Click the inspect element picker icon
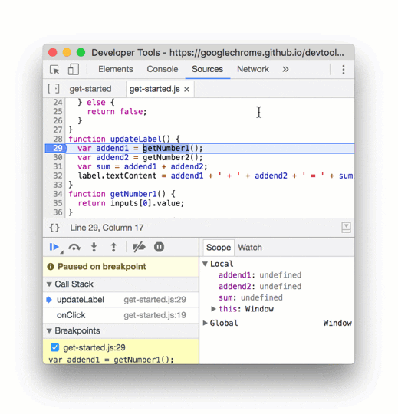Viewport: 398px width, 414px height. [x=54, y=70]
